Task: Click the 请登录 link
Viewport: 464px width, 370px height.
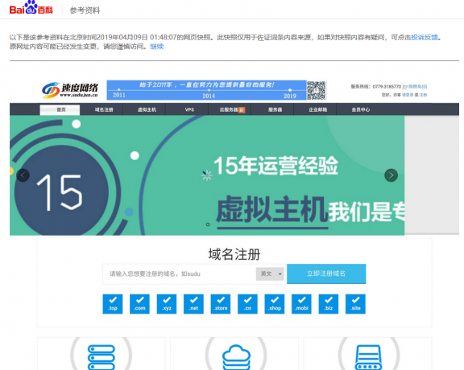Action: pos(408,95)
